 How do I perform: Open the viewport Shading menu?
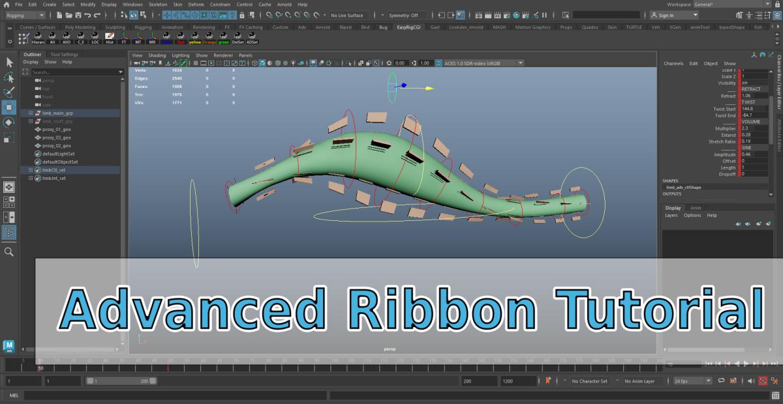157,55
